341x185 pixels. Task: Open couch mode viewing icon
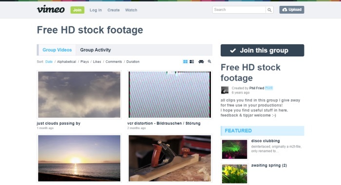coord(201,62)
